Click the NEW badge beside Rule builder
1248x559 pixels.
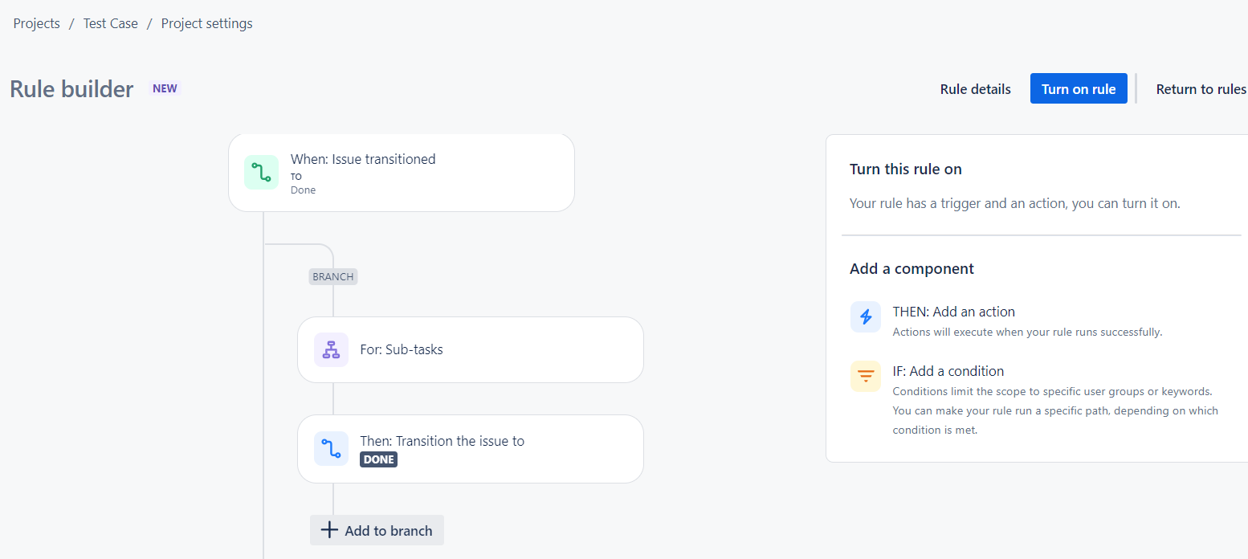coord(165,88)
